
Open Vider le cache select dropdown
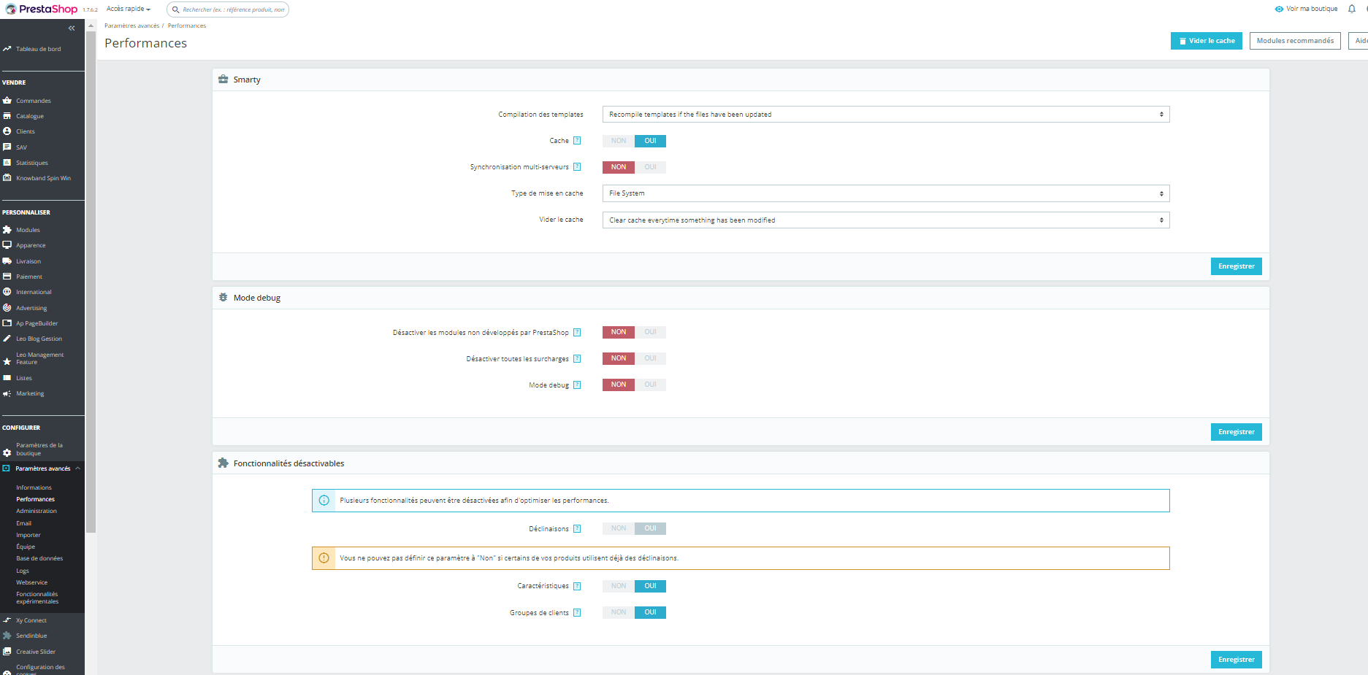[886, 220]
